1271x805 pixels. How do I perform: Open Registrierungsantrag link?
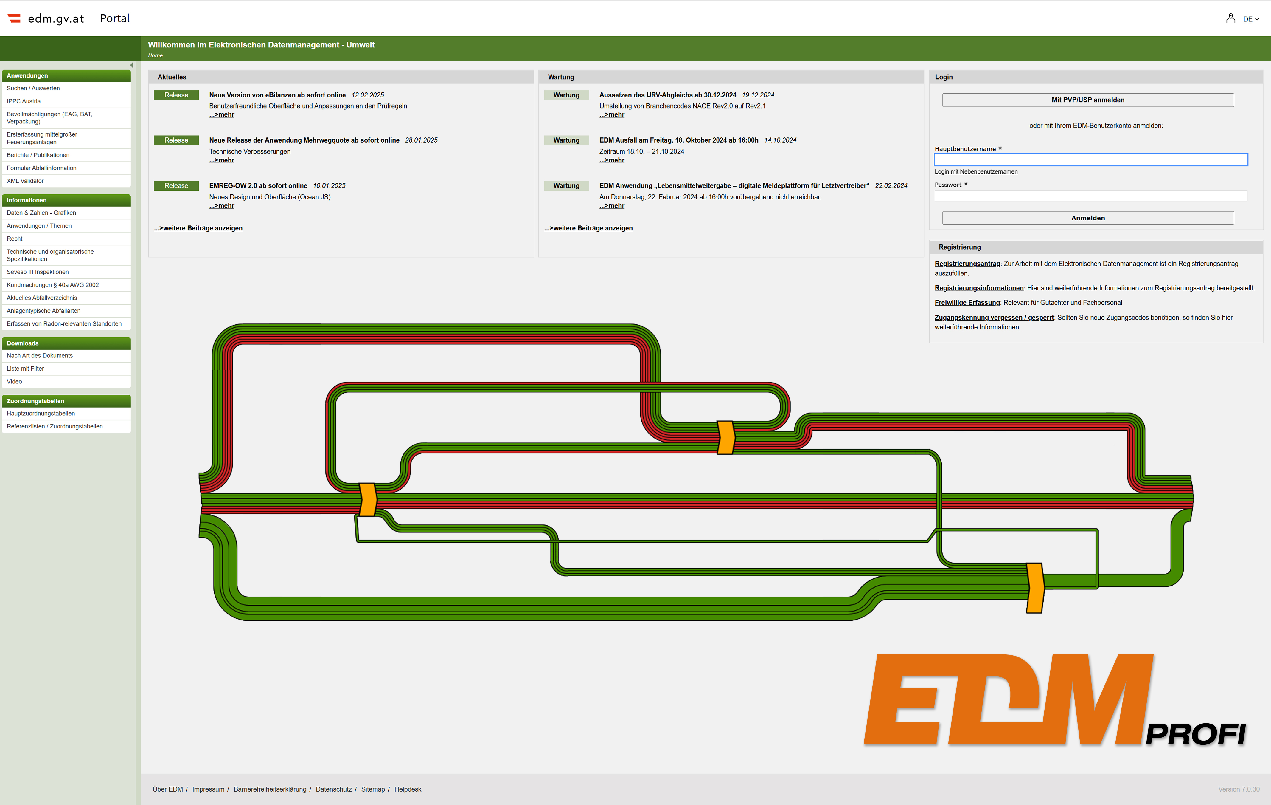[967, 264]
